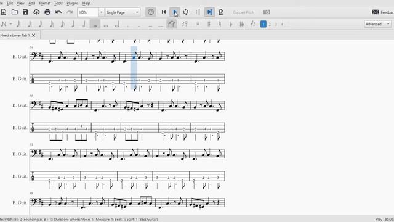Select the longa note duration
394x222 pixels.
[117, 25]
